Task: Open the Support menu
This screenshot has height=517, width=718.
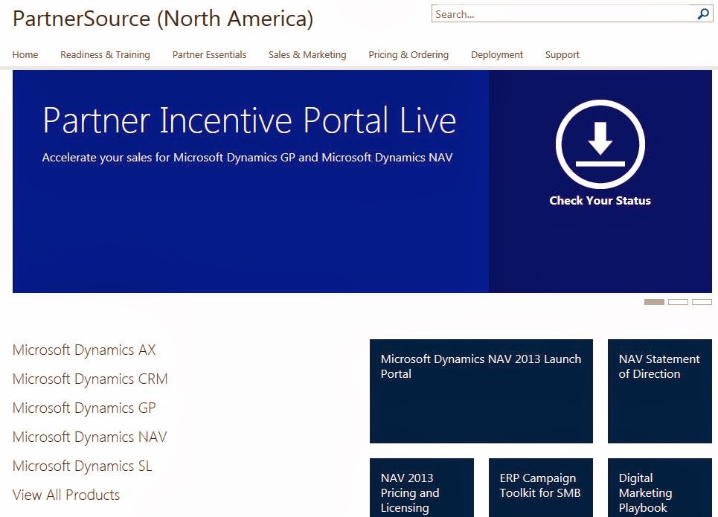Action: [562, 54]
